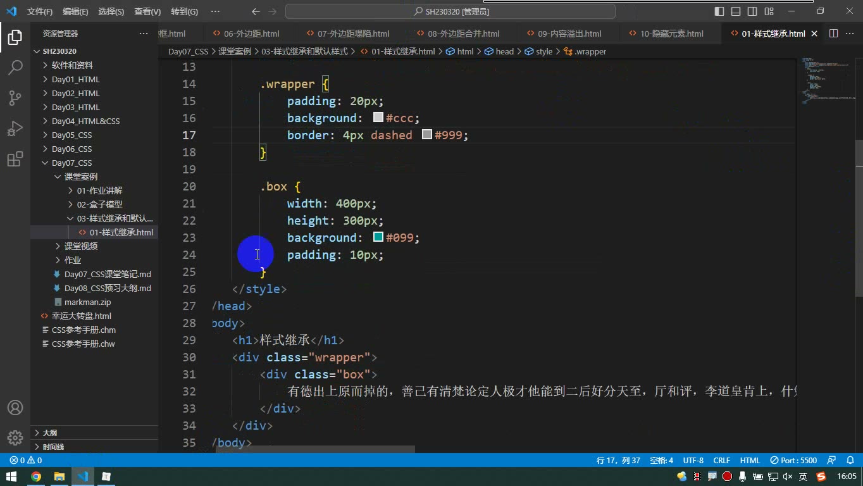Open the 文件(F) menu
This screenshot has height=486, width=863.
coord(40,11)
